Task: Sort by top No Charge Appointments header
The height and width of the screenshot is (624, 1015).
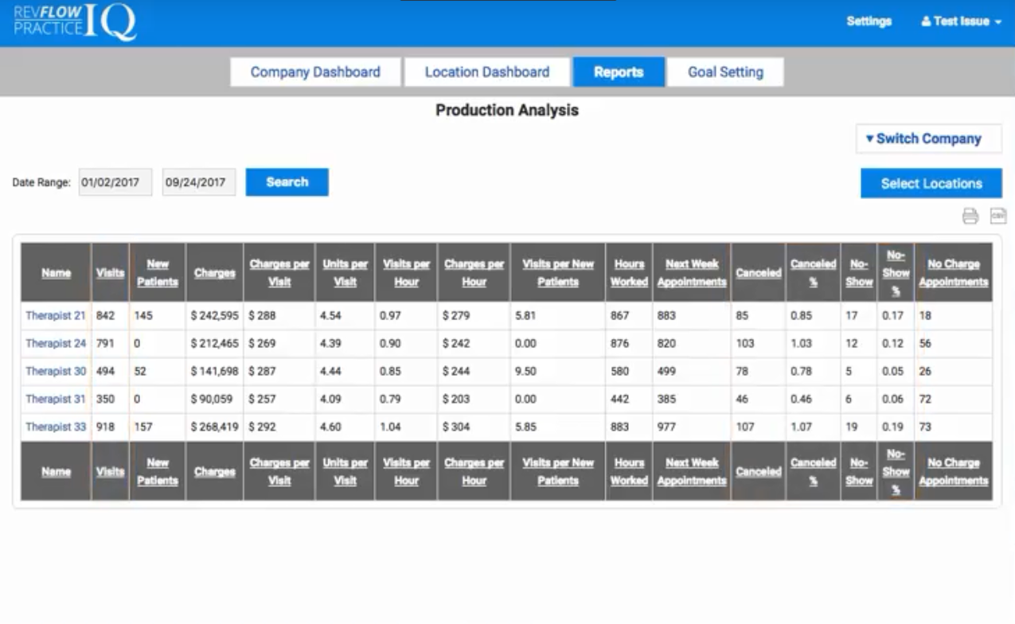Action: pyautogui.click(x=953, y=273)
